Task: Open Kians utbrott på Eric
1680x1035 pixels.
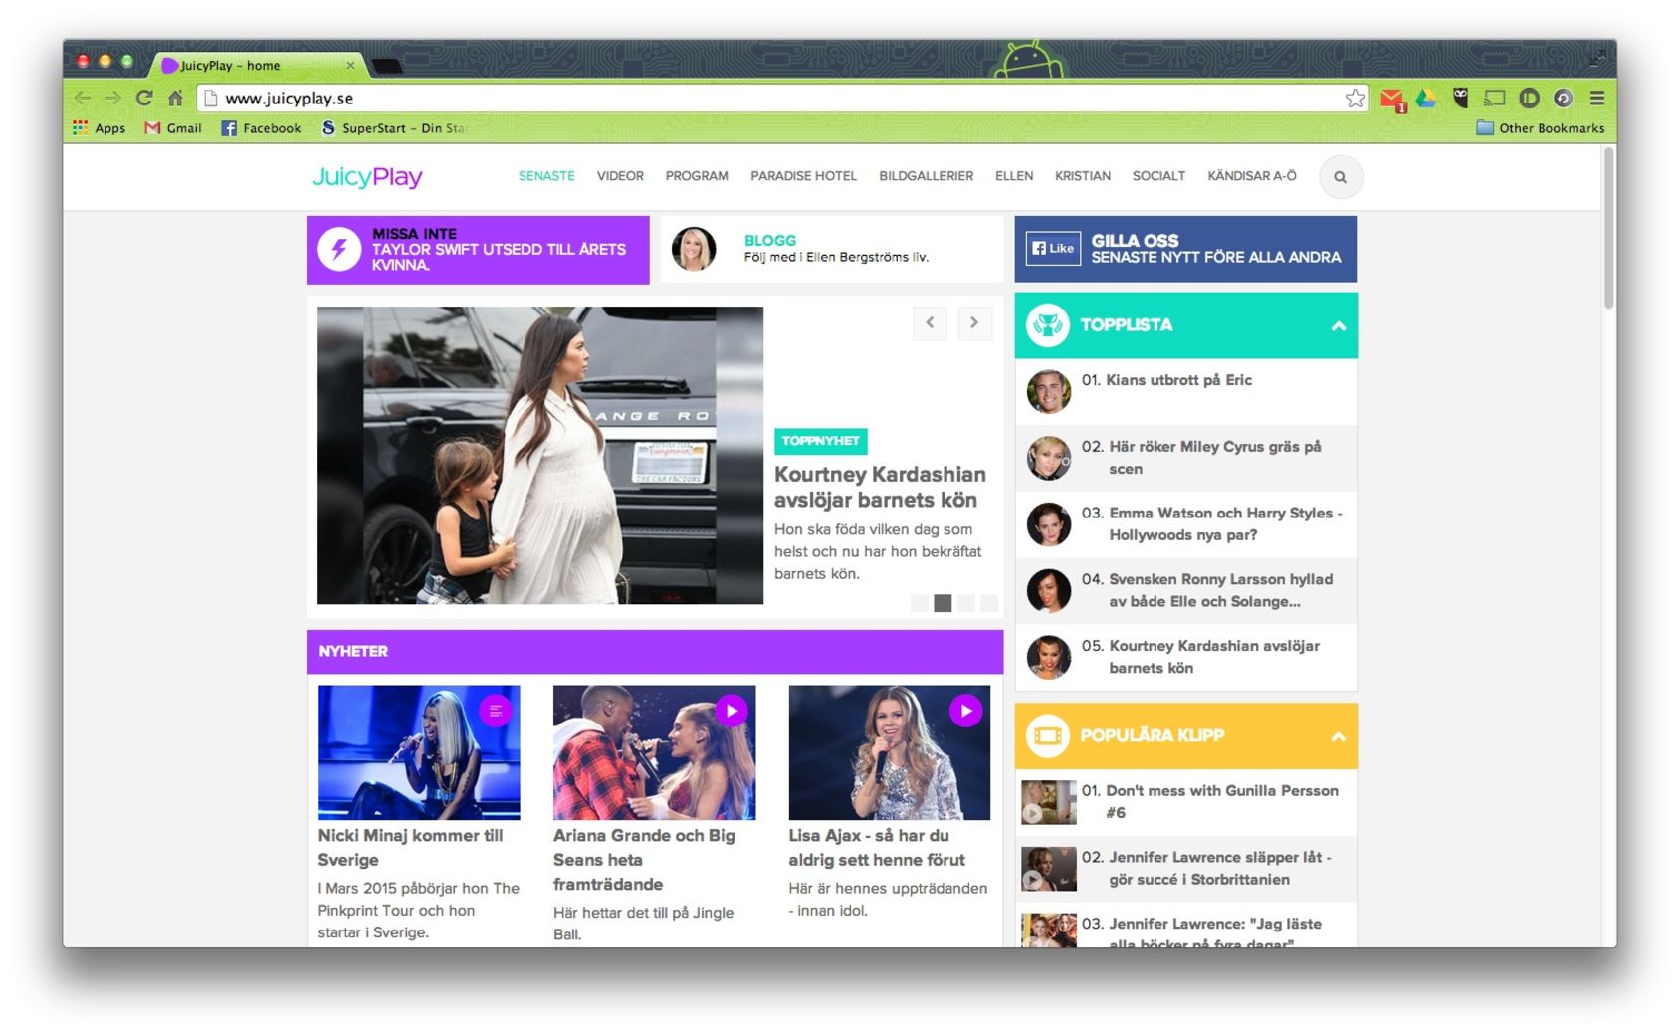Action: click(1185, 391)
